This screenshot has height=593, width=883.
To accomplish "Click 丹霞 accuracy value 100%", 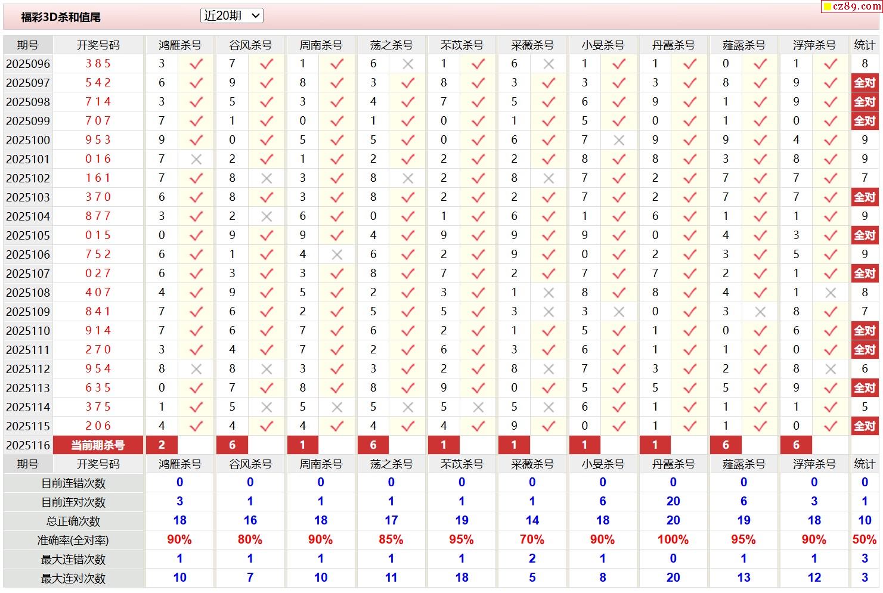I will (673, 539).
